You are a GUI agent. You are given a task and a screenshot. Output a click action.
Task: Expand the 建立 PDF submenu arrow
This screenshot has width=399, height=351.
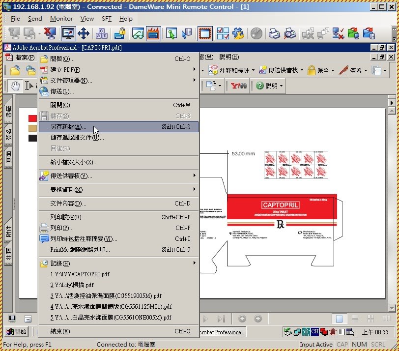[x=195, y=69]
